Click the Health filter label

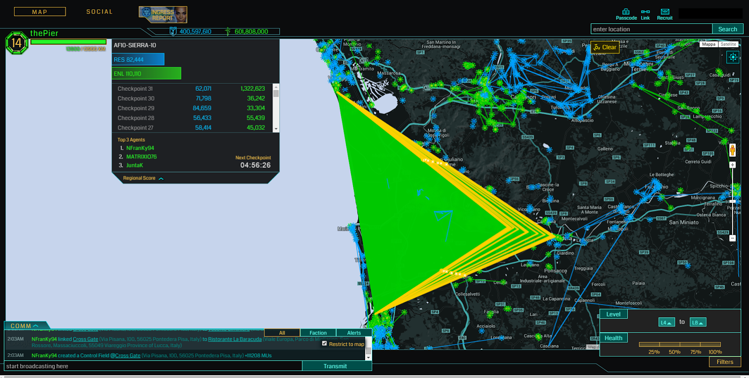click(x=613, y=338)
